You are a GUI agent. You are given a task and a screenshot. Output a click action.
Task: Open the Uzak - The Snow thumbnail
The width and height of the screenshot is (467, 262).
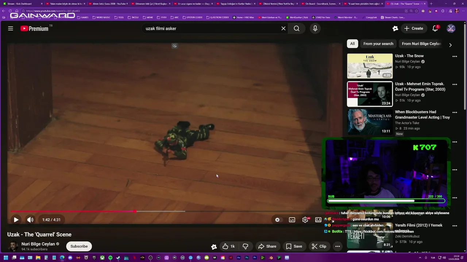coord(370,66)
